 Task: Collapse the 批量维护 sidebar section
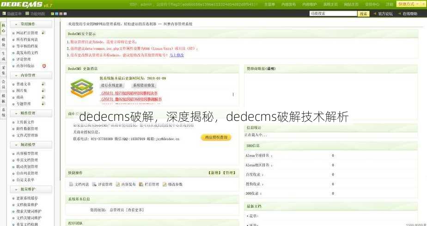point(31,189)
